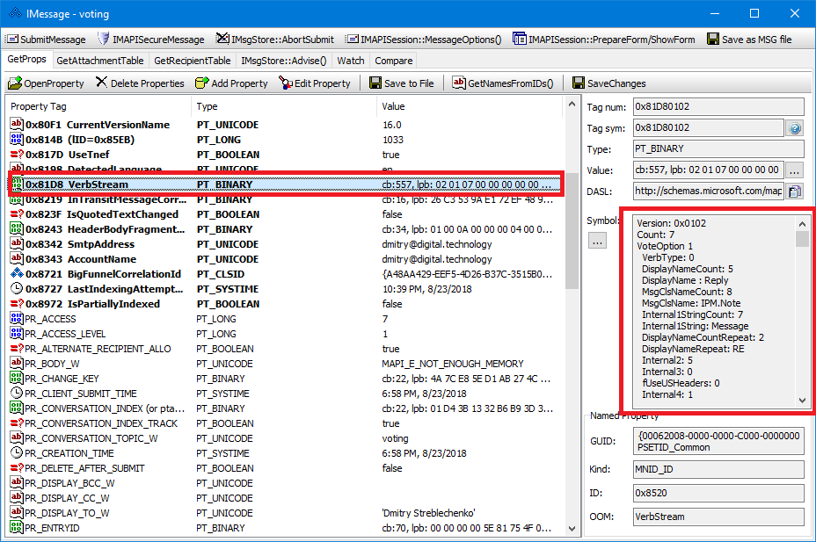Click the Delete Properties X icon
The height and width of the screenshot is (542, 816).
(101, 83)
